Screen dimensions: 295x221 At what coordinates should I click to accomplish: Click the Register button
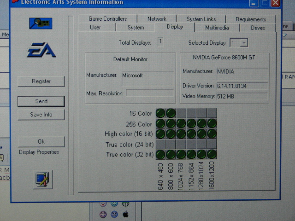(41, 81)
